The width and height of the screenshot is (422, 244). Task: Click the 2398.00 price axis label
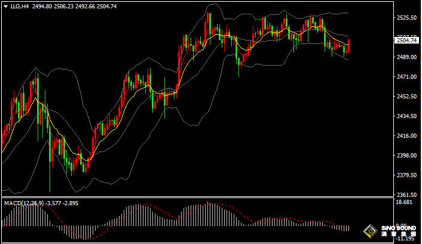406,156
